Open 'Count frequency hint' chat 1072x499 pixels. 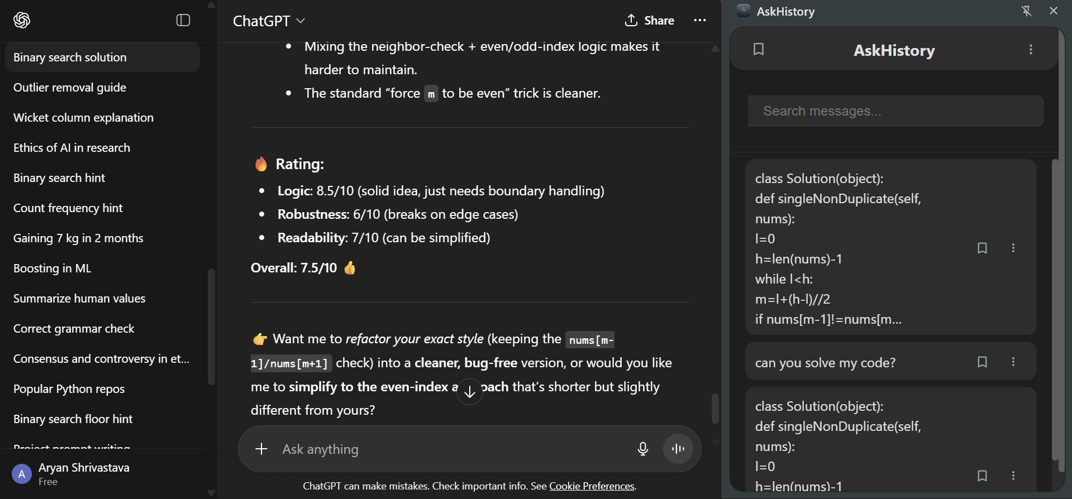[102, 208]
